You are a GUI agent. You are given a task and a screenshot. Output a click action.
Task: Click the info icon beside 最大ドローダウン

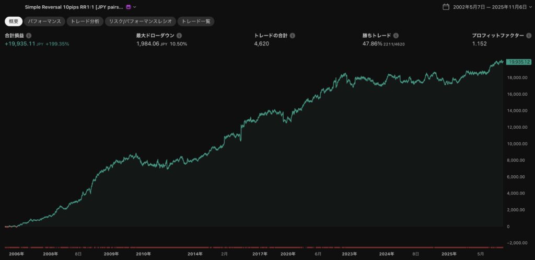tap(179, 36)
